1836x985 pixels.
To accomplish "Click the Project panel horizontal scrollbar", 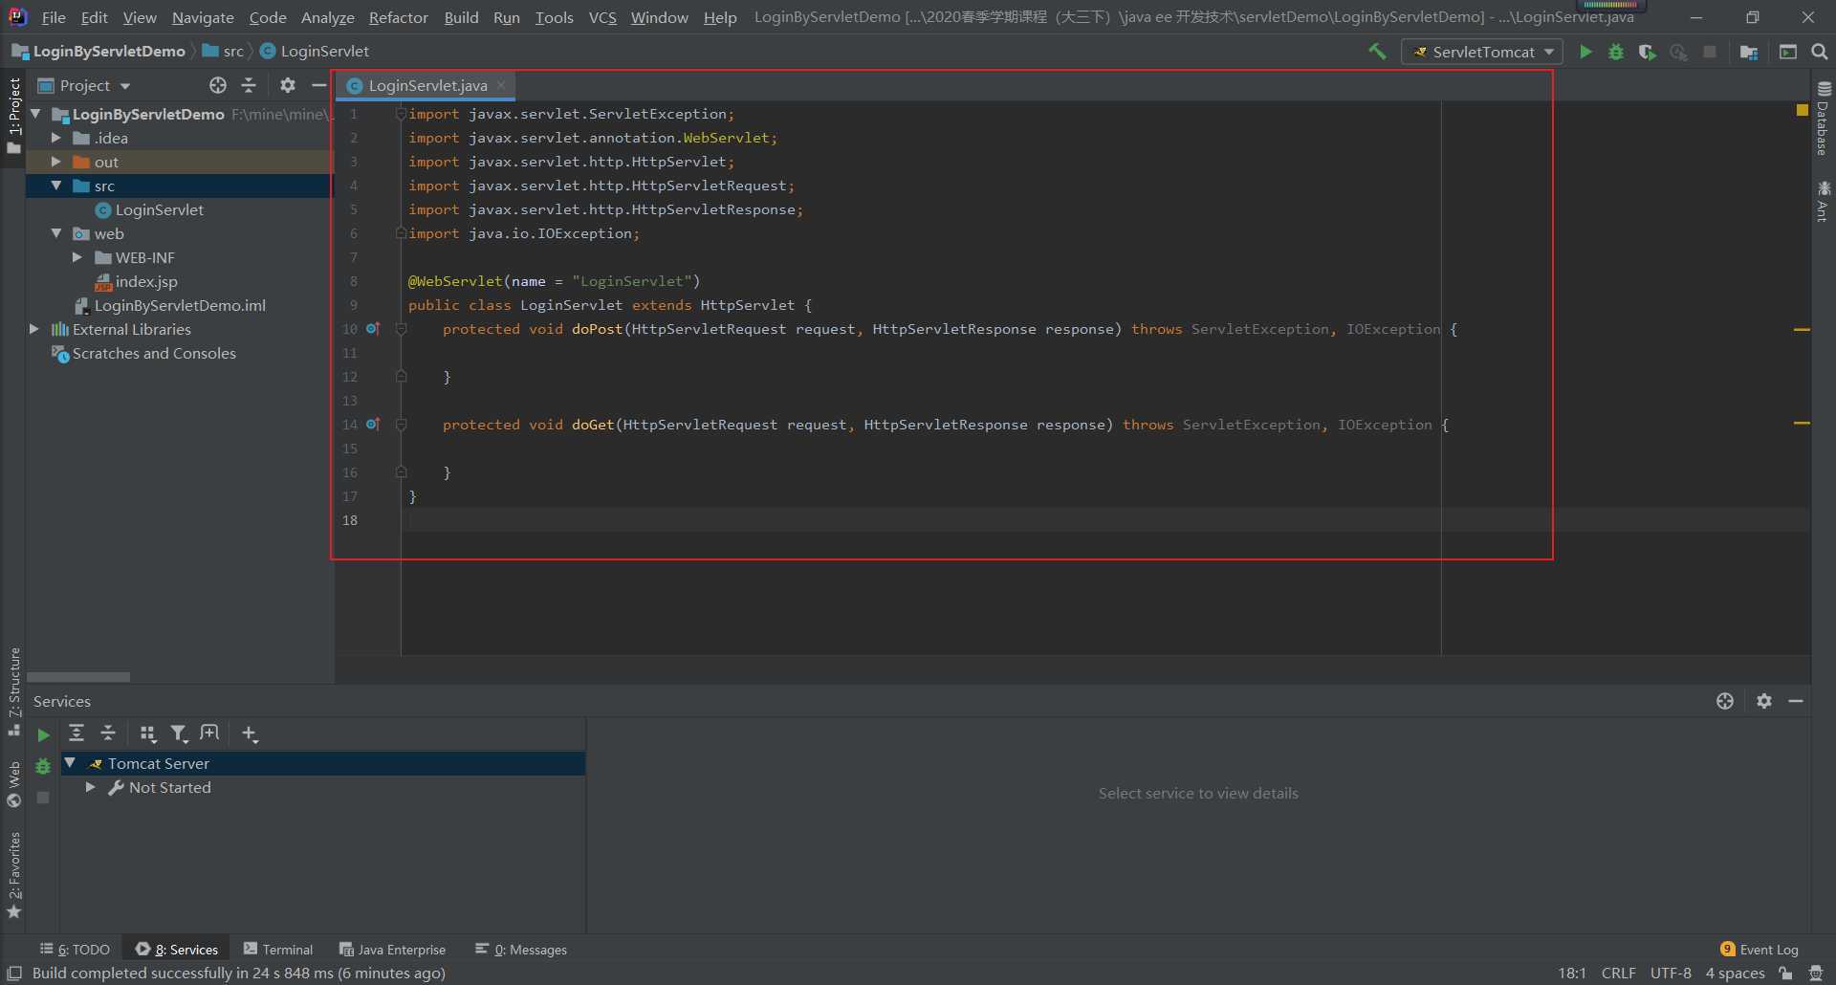I will coord(78,677).
